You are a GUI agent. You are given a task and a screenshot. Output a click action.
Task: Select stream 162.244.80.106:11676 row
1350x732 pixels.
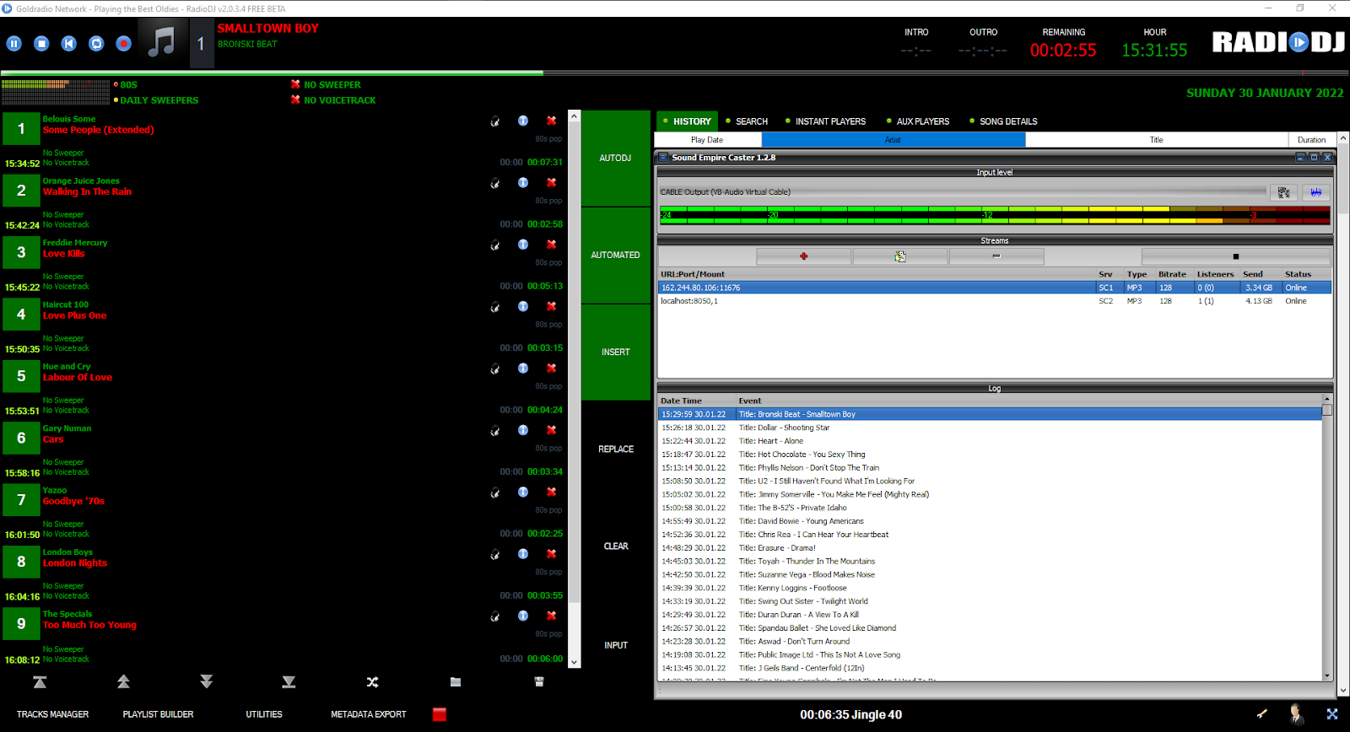(995, 288)
